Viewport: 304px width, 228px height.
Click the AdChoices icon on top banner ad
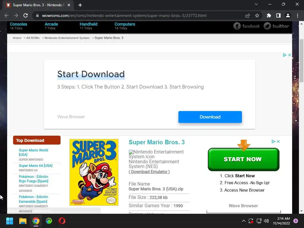(x=285, y=55)
